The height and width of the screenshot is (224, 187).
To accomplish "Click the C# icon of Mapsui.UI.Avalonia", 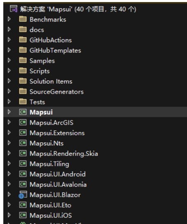I will coord(23,184).
